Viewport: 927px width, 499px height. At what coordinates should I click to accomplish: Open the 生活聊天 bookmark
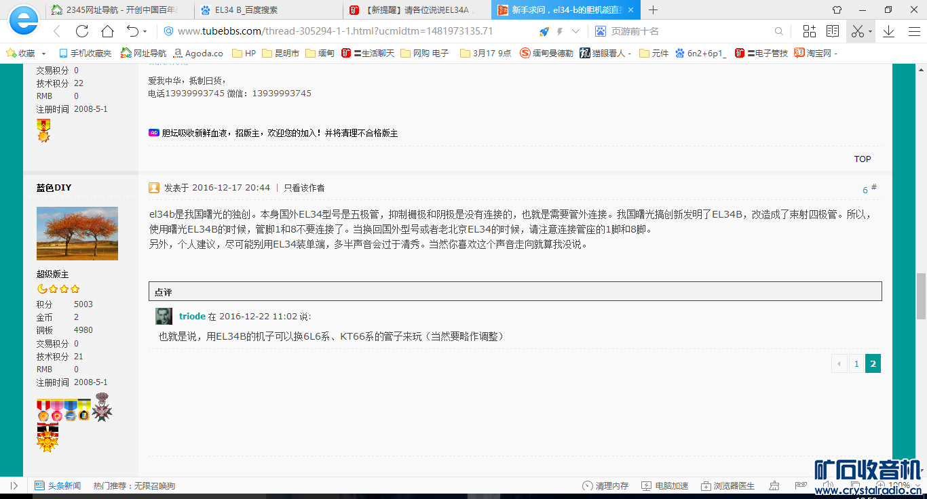(x=368, y=53)
